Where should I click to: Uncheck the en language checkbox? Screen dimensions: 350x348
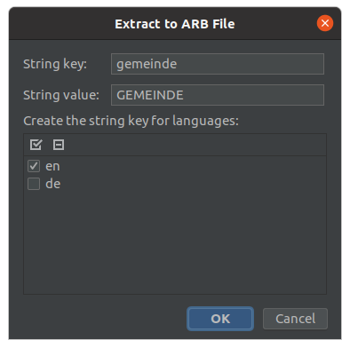click(34, 166)
